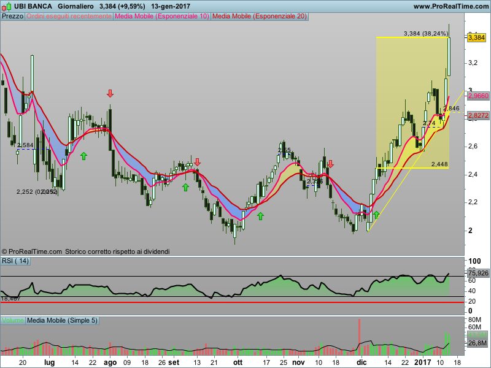Click the nov month label on time axis
491x368 pixels.
point(298,362)
